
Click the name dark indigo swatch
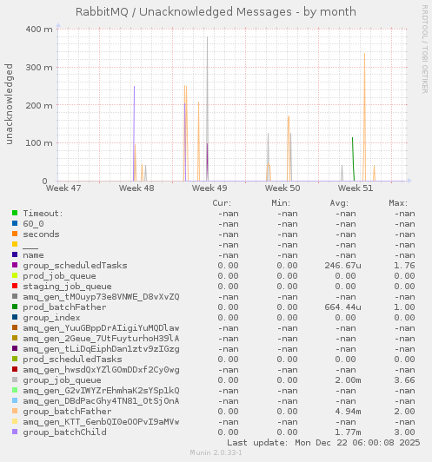pyautogui.click(x=15, y=254)
